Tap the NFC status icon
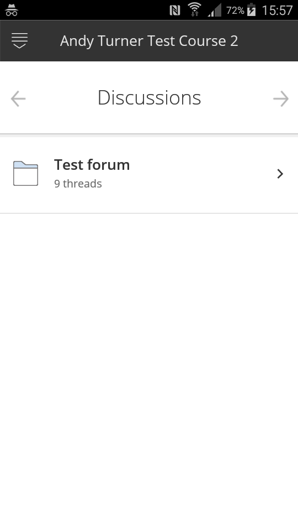 [175, 11]
